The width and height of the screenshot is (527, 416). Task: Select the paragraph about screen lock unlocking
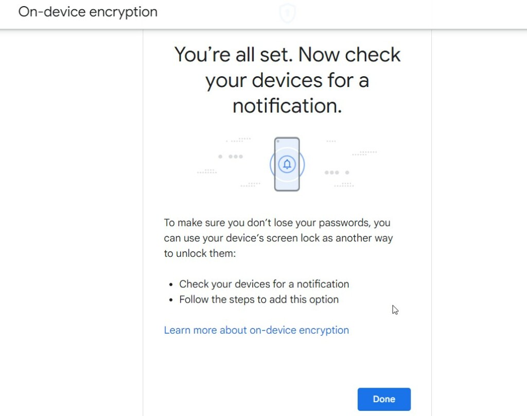pyautogui.click(x=278, y=238)
